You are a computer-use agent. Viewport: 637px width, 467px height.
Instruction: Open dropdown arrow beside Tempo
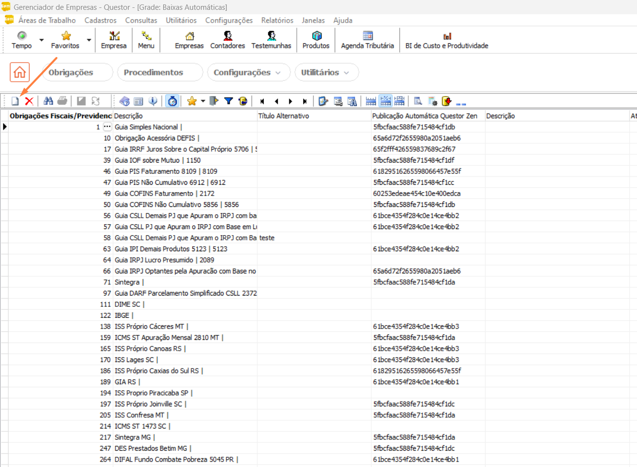(x=41, y=40)
